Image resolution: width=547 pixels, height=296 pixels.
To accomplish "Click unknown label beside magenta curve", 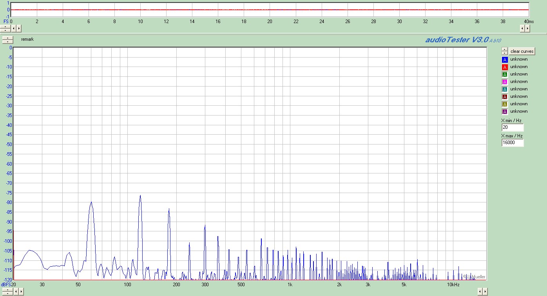I will (x=519, y=81).
